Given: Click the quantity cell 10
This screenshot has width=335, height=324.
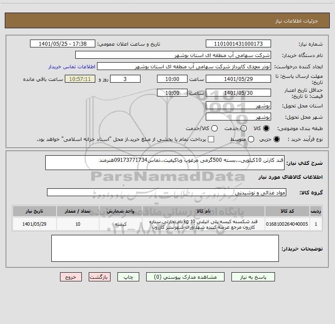Looking at the screenshot, I should [78, 224].
